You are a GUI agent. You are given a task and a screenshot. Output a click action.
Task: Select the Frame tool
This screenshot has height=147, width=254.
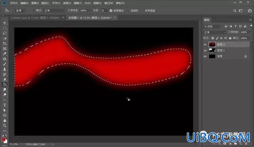tap(4, 49)
